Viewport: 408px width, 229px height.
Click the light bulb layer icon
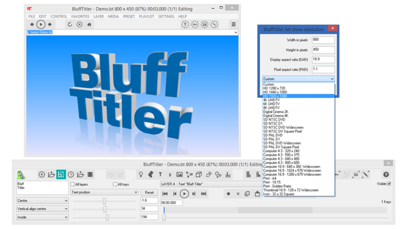[141, 175]
